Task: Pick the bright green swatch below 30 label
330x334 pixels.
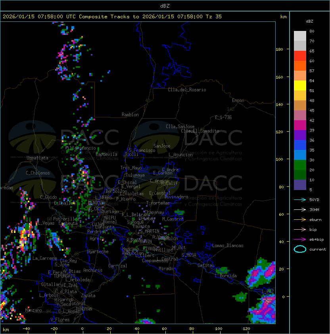Action: point(300,165)
